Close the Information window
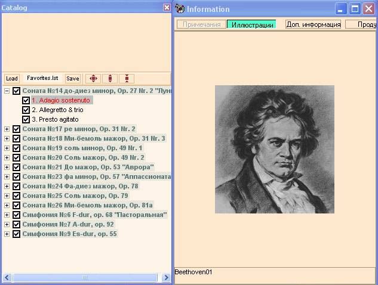The image size is (378, 285). (369, 9)
